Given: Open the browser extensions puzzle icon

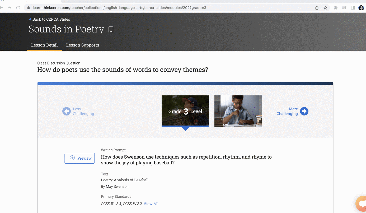Looking at the screenshot, I should [x=336, y=8].
